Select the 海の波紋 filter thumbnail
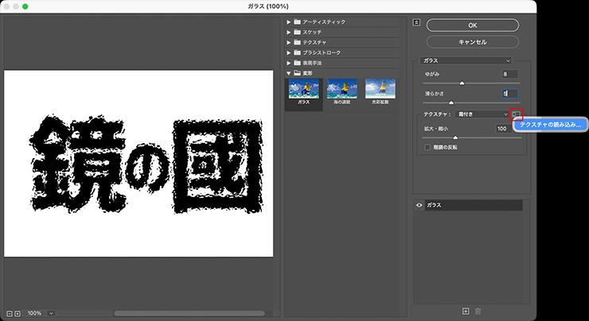This screenshot has width=589, height=321. pyautogui.click(x=341, y=92)
